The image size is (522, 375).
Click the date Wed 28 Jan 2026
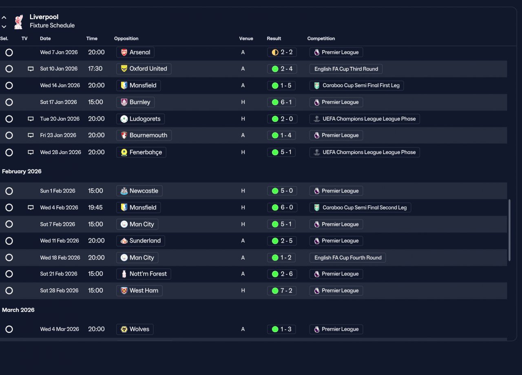point(60,152)
